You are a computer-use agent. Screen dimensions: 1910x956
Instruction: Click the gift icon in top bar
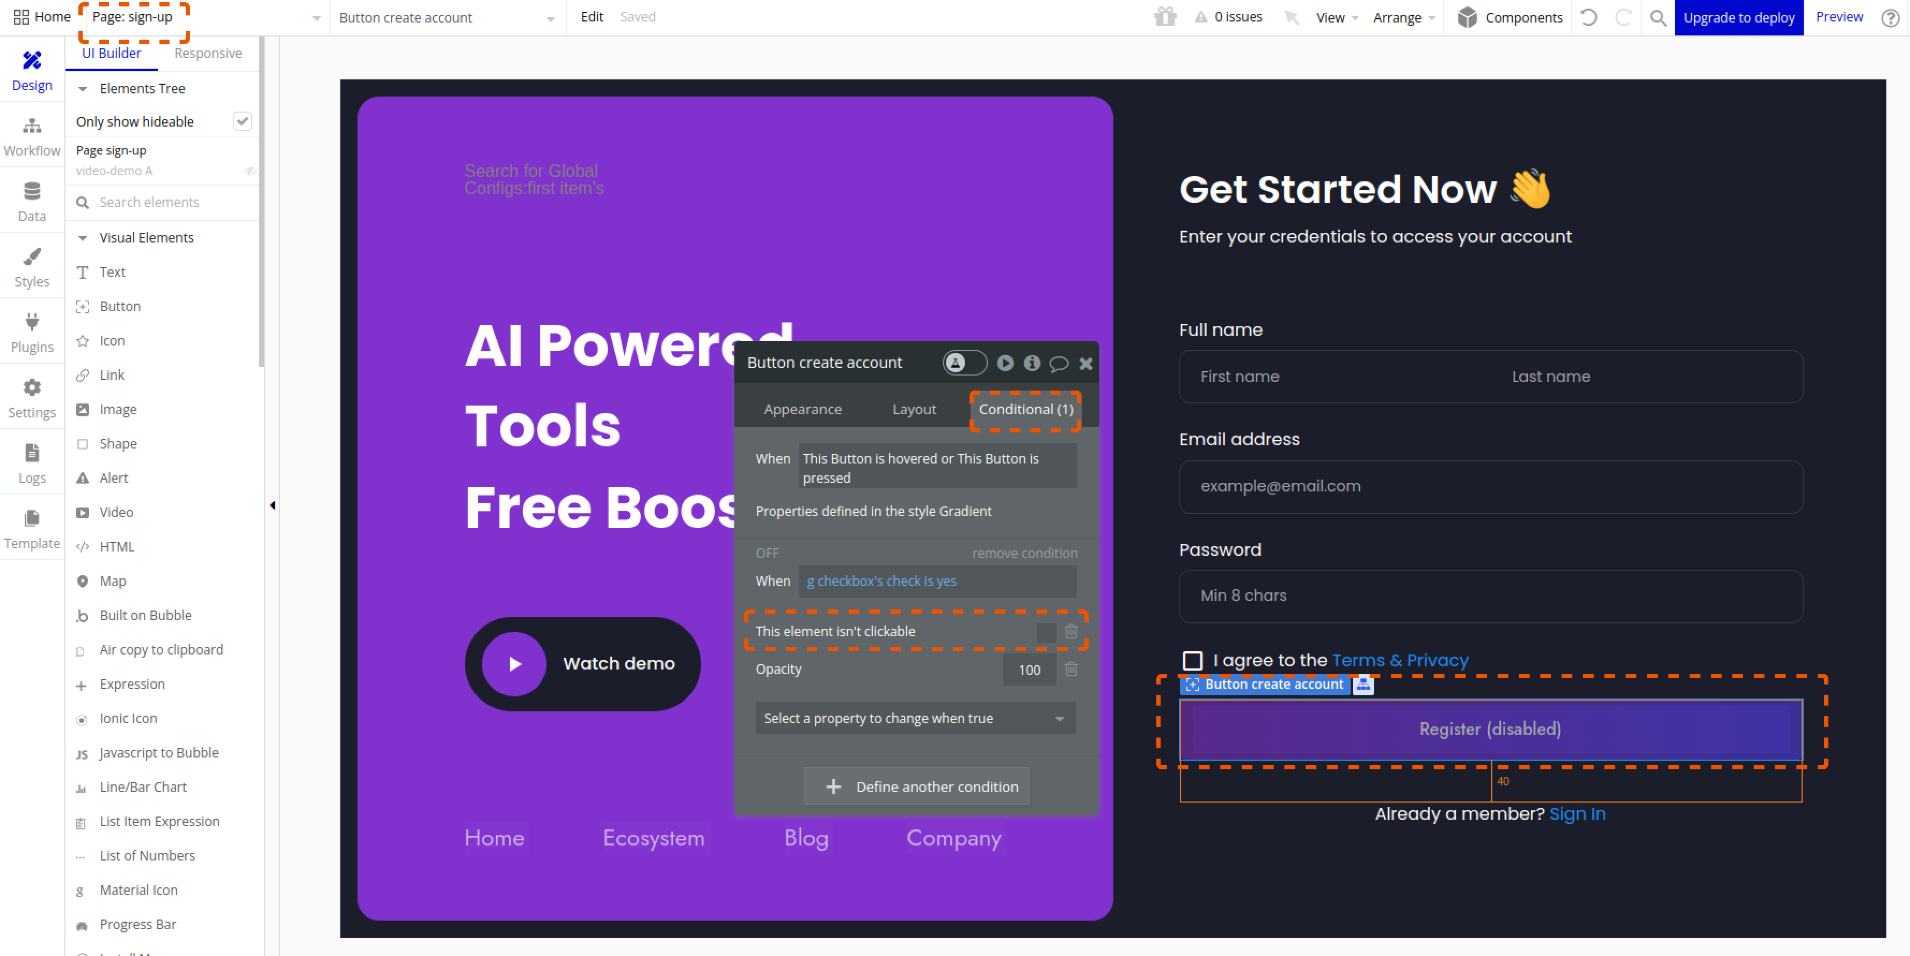tap(1165, 17)
